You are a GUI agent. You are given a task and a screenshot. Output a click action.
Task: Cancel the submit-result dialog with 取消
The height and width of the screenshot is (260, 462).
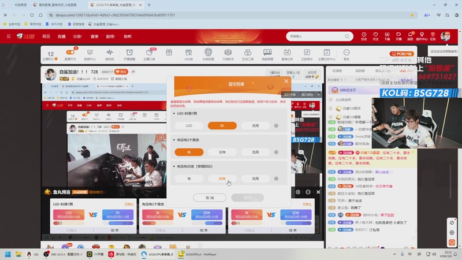pos(210,198)
